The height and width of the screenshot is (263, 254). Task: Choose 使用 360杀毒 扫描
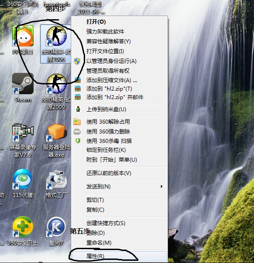tap(109, 141)
